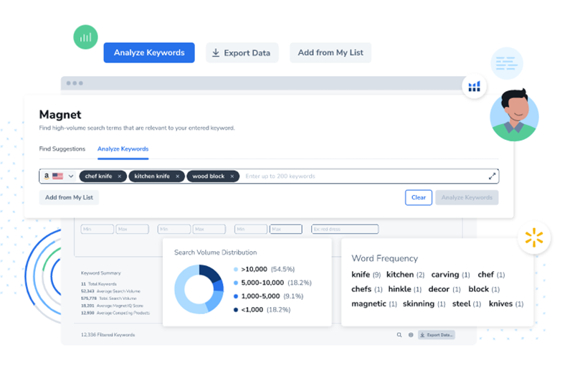Click the 5,000-10,000 legend dot
The width and height of the screenshot is (580, 373).
236,283
